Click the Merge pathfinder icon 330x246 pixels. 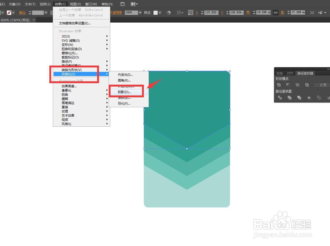299,98
